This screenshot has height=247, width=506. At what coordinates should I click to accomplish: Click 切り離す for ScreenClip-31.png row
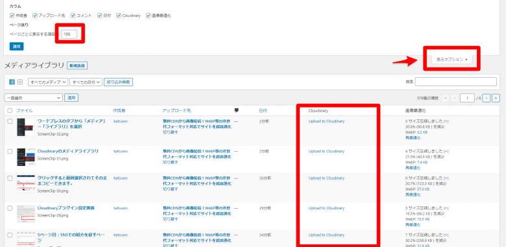170,162
